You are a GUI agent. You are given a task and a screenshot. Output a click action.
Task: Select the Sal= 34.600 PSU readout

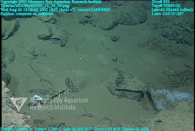pos(79,129)
